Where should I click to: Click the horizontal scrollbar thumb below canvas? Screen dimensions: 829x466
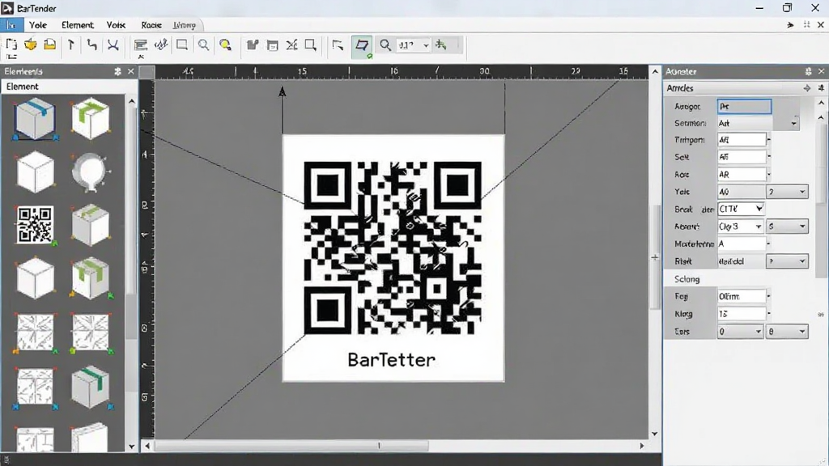[291, 446]
